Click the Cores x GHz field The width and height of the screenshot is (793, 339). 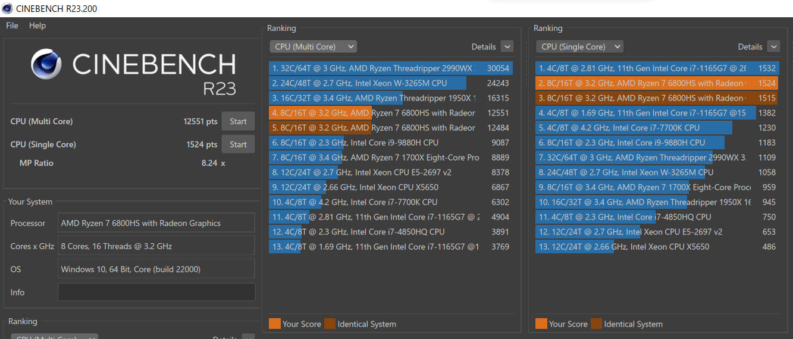coord(156,246)
